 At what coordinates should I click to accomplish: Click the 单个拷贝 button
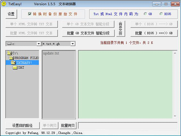[50, 126]
